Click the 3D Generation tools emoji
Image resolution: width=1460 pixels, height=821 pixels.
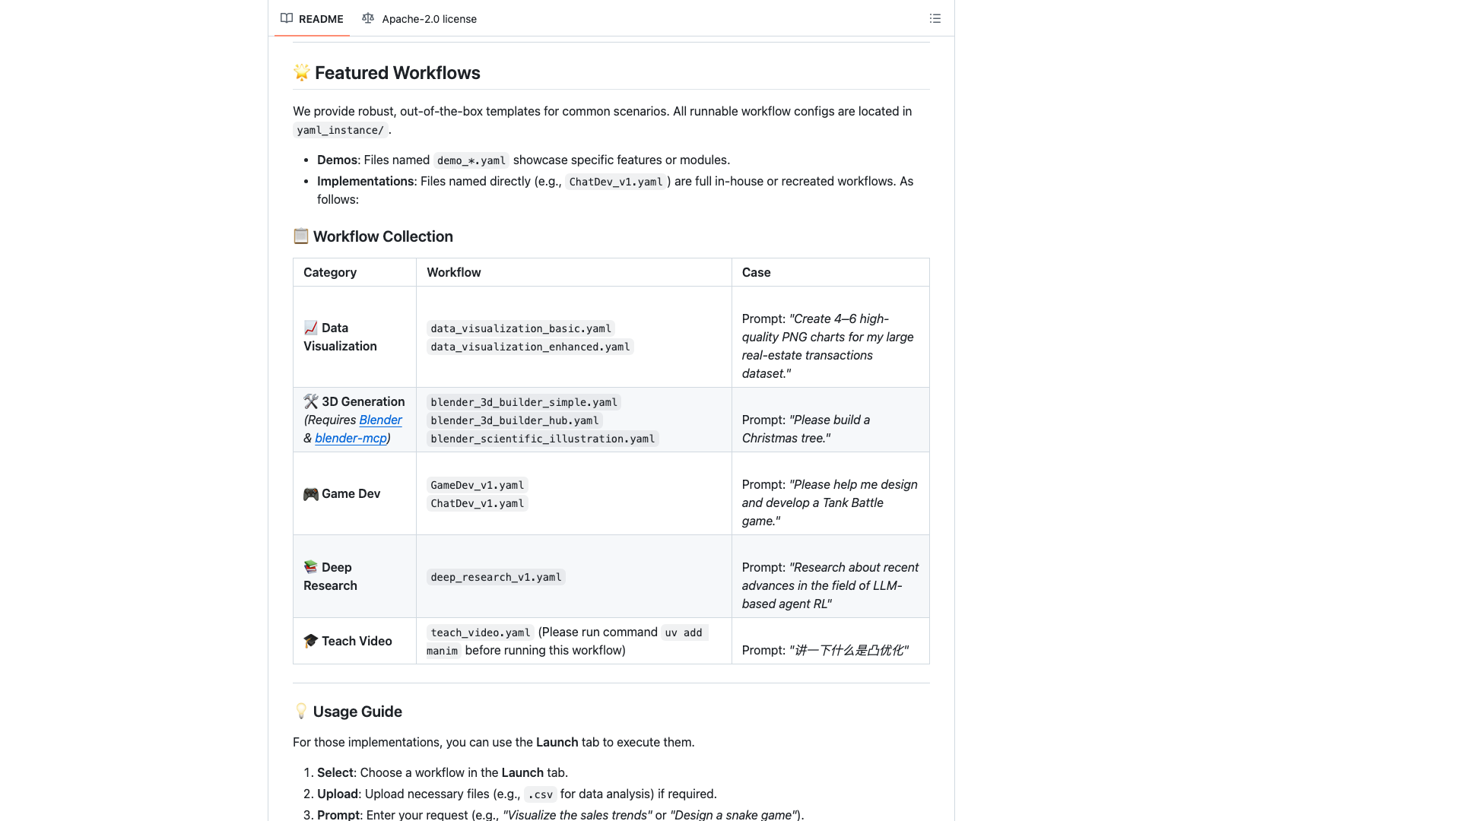tap(310, 401)
